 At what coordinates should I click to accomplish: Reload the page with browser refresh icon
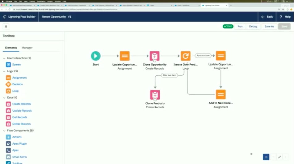click(9, 9)
